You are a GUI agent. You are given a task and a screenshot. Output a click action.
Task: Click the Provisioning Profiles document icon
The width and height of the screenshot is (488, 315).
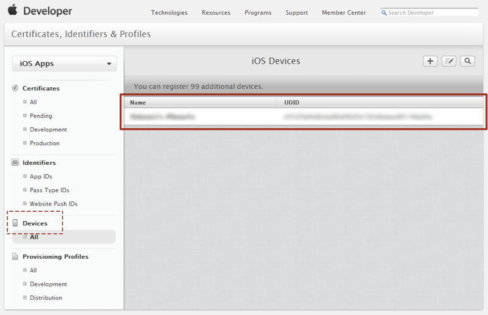pos(15,256)
